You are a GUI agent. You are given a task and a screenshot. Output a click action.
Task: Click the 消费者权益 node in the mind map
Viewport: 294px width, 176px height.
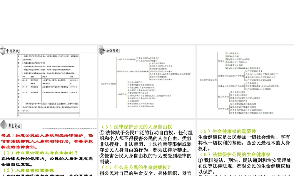pyautogui.click(x=223, y=109)
